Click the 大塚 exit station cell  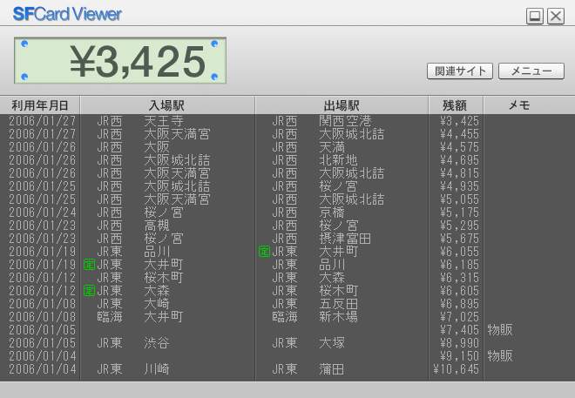click(332, 343)
